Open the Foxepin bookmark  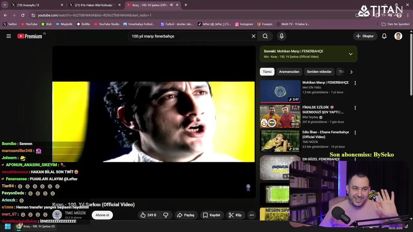(265, 24)
